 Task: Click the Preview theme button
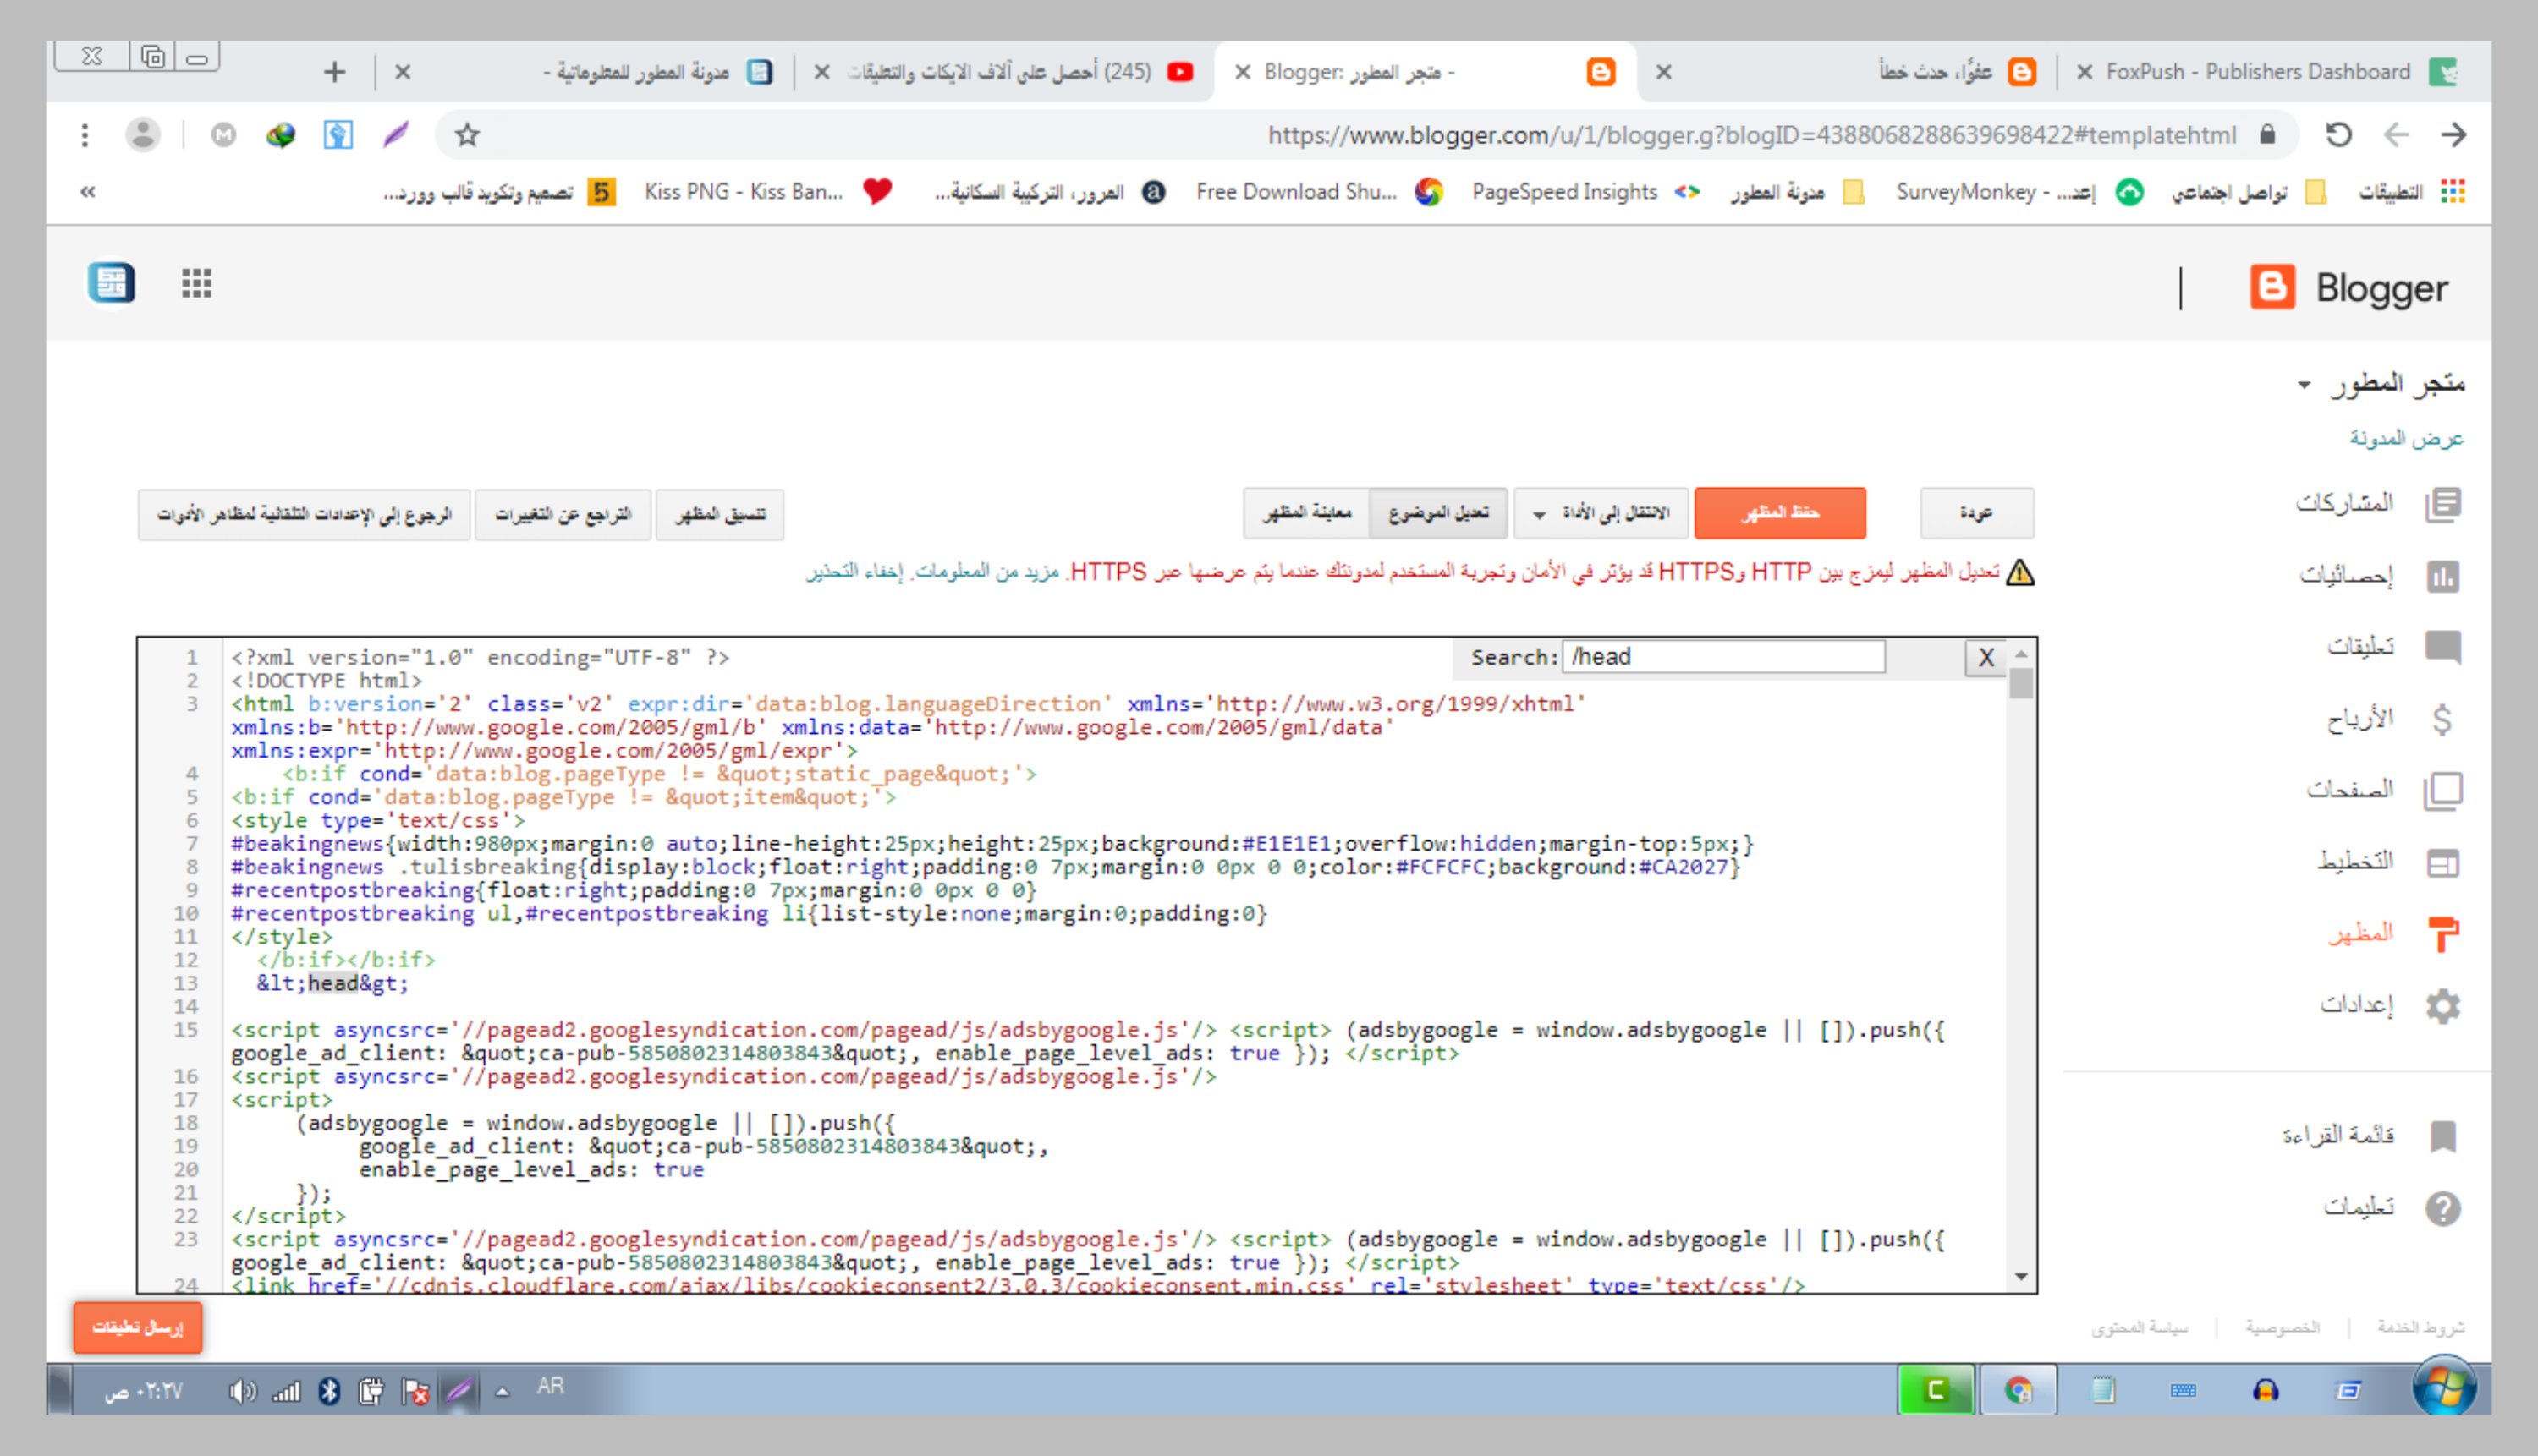point(1306,514)
